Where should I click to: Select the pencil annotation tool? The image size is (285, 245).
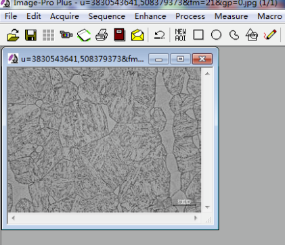(270, 35)
